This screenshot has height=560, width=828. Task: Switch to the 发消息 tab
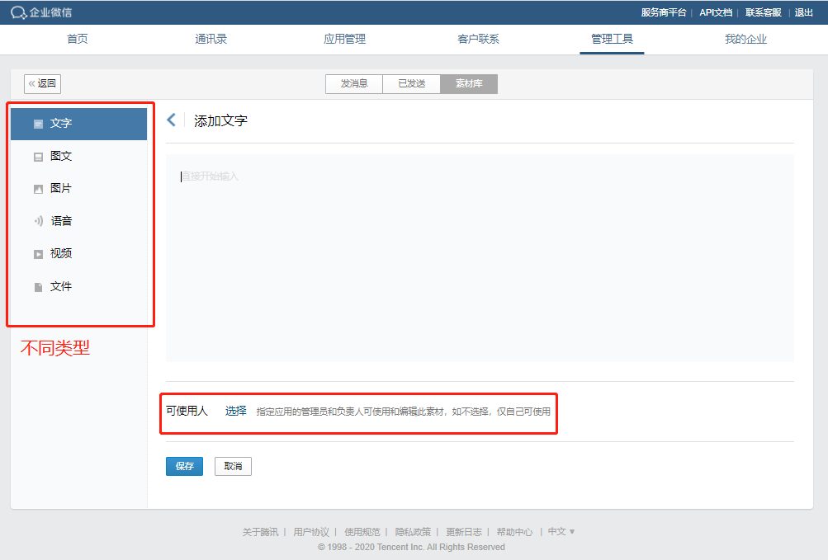pos(354,84)
